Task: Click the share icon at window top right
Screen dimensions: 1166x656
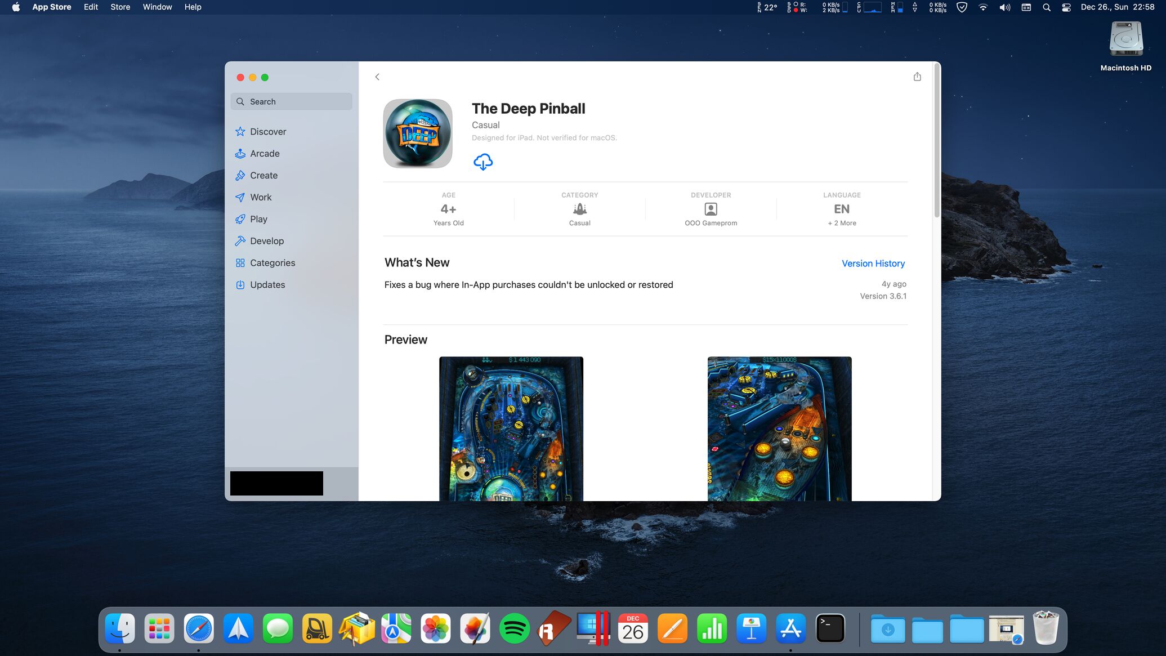Action: [x=917, y=77]
